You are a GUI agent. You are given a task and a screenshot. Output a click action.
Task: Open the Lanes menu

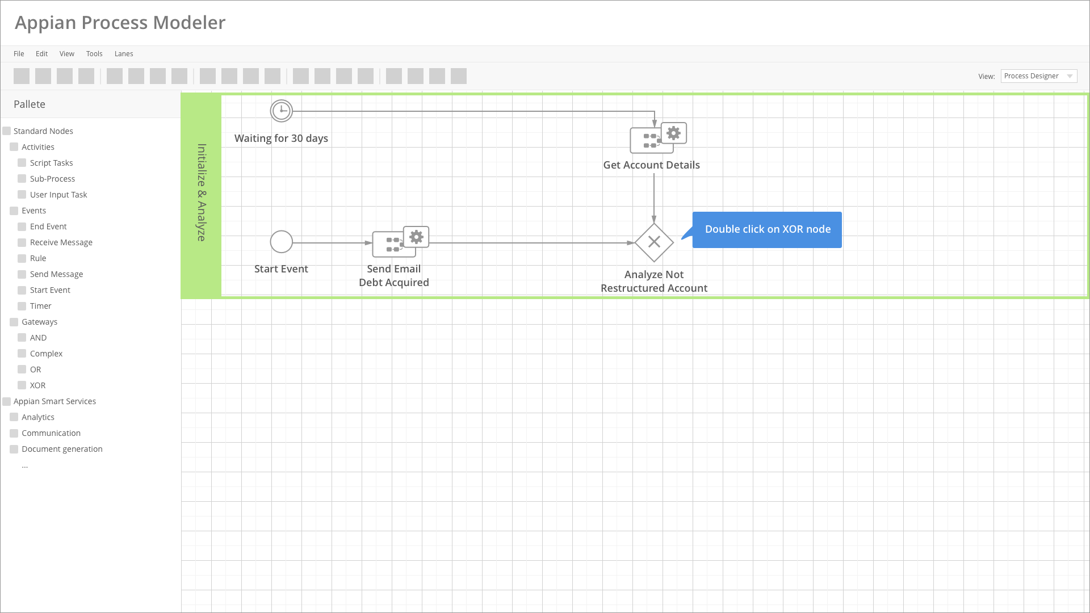[124, 53]
